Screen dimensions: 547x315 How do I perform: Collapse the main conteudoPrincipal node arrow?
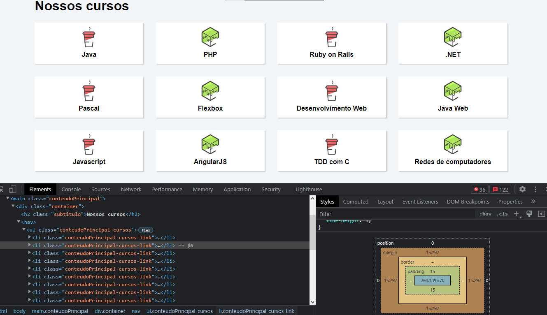(x=8, y=199)
